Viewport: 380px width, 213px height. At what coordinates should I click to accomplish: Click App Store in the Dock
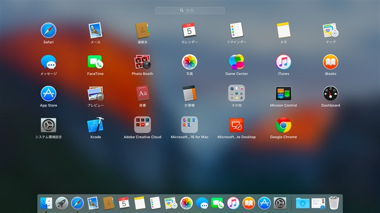(264, 203)
